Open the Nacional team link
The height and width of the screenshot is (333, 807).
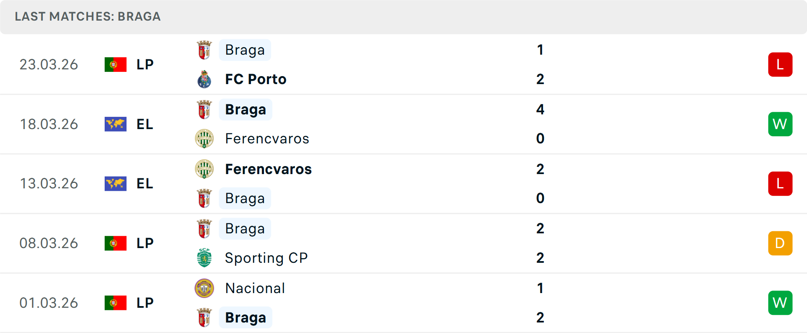coord(255,288)
